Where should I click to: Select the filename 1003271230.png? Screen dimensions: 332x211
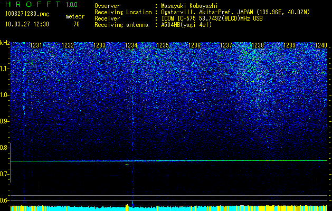[x=27, y=14]
